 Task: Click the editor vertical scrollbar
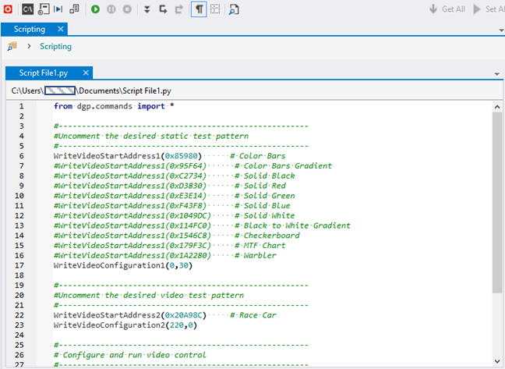[497, 203]
